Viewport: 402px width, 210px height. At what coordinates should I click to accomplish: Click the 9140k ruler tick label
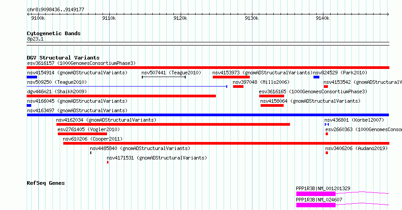click(323, 18)
